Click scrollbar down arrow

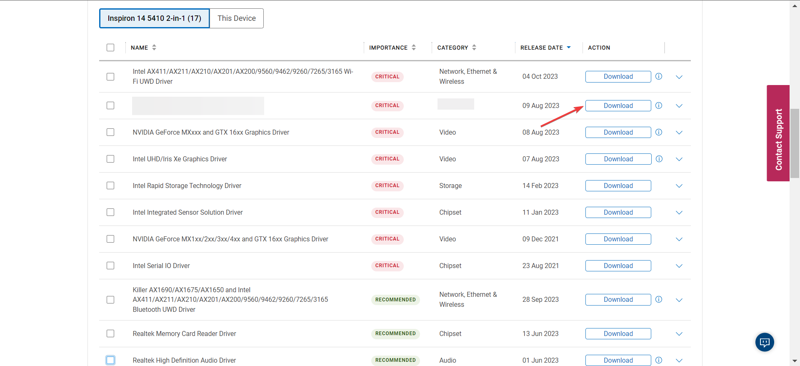(x=795, y=361)
